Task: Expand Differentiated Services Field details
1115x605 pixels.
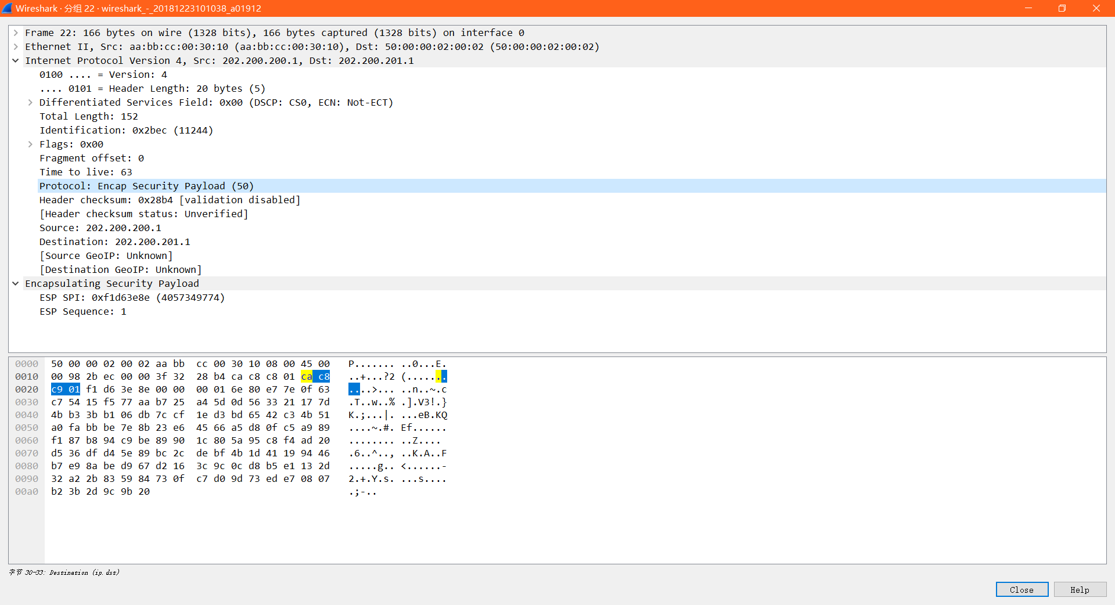Action: (x=30, y=103)
